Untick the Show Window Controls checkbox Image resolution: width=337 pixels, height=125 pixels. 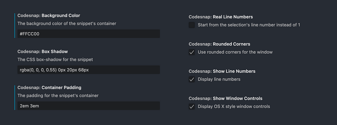192,107
